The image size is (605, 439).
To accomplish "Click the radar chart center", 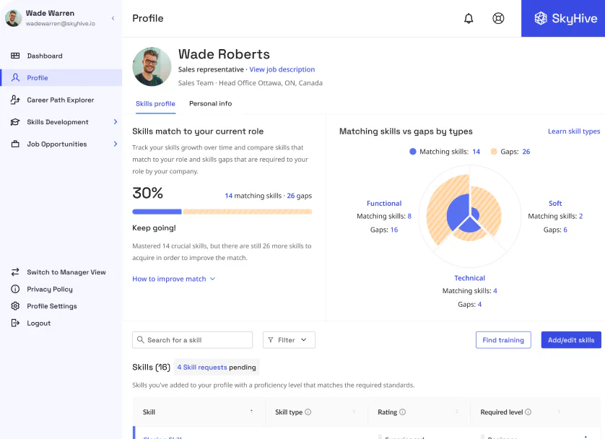I will 470,216.
